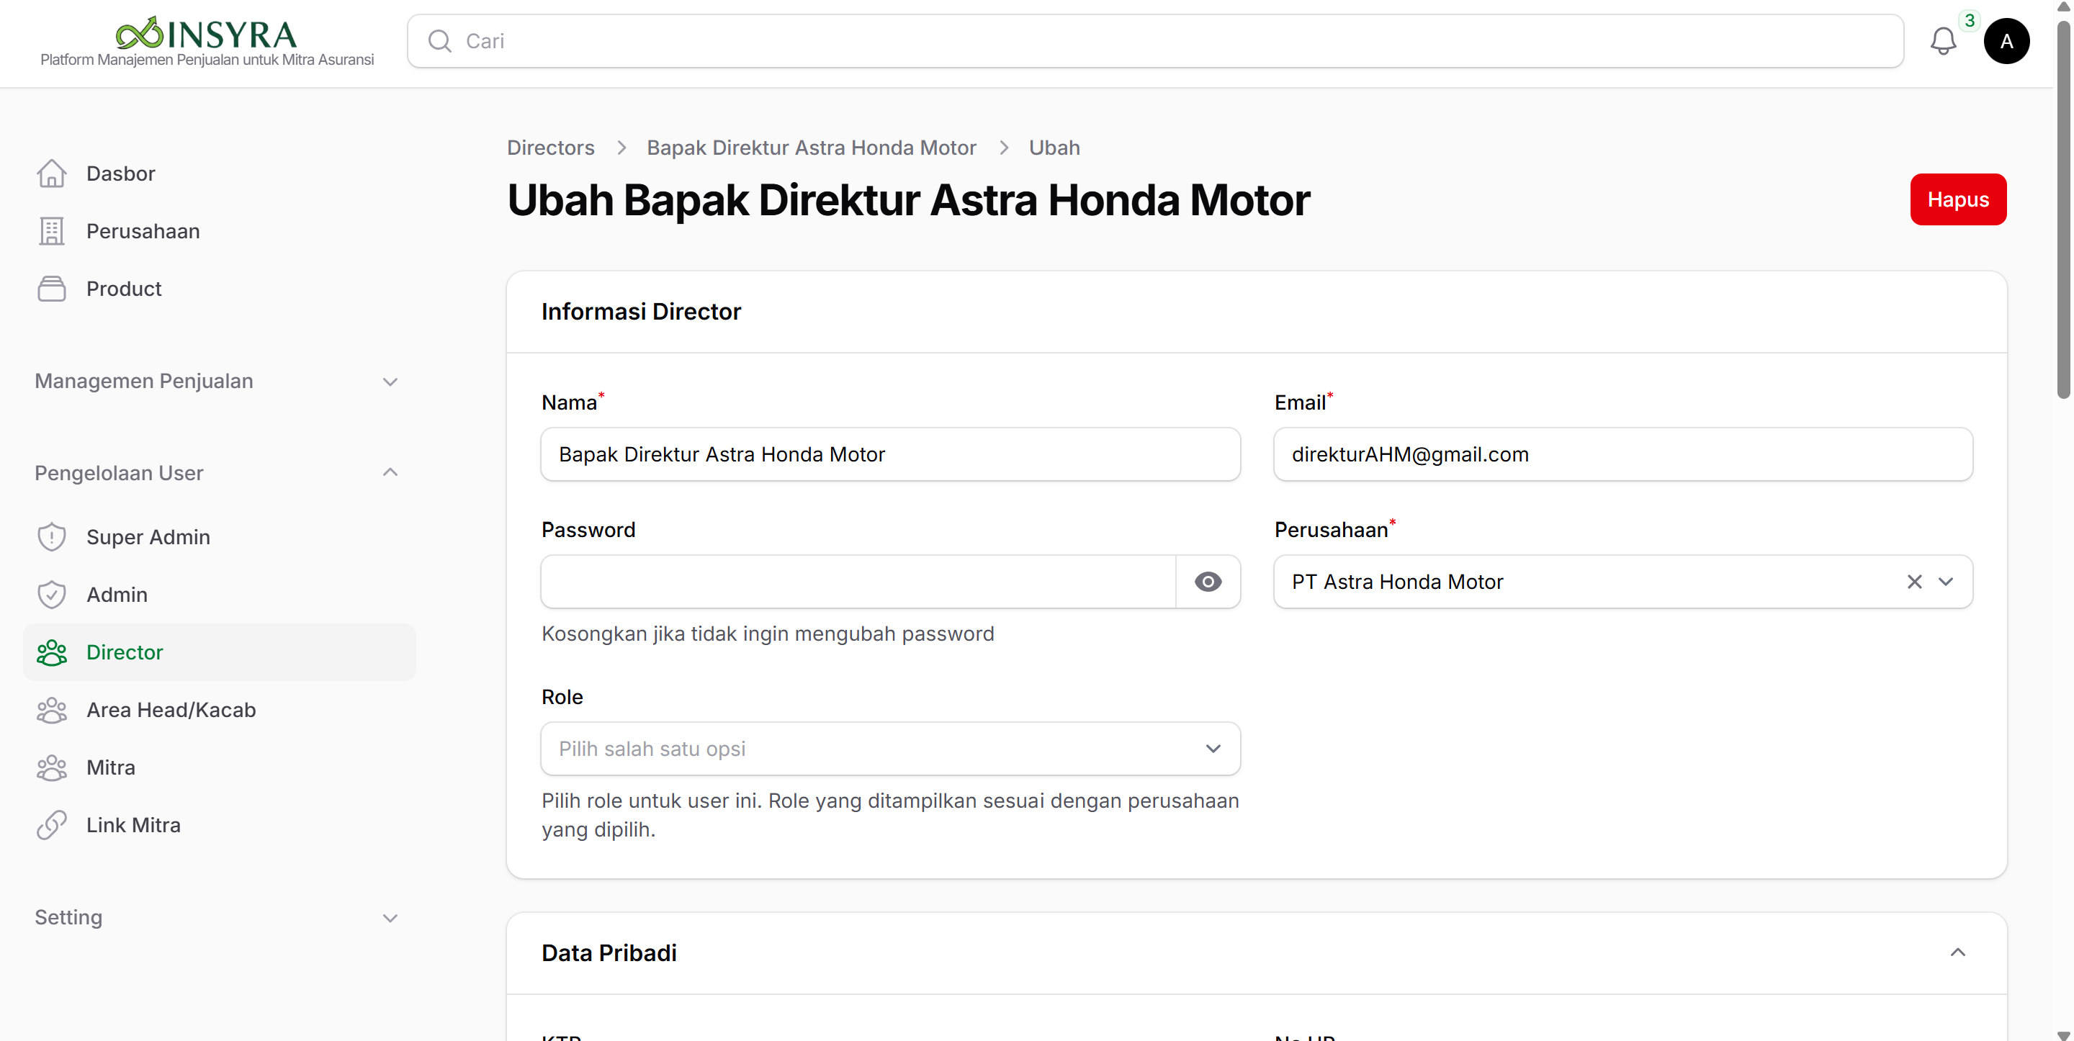The height and width of the screenshot is (1041, 2074).
Task: Click the Area Head/Kacab group icon
Action: (52, 709)
